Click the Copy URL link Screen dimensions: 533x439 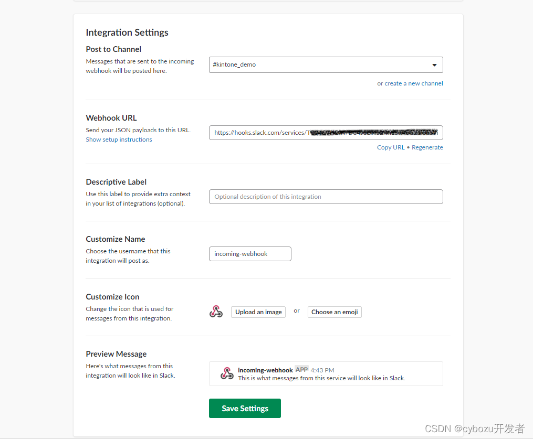pyautogui.click(x=391, y=147)
